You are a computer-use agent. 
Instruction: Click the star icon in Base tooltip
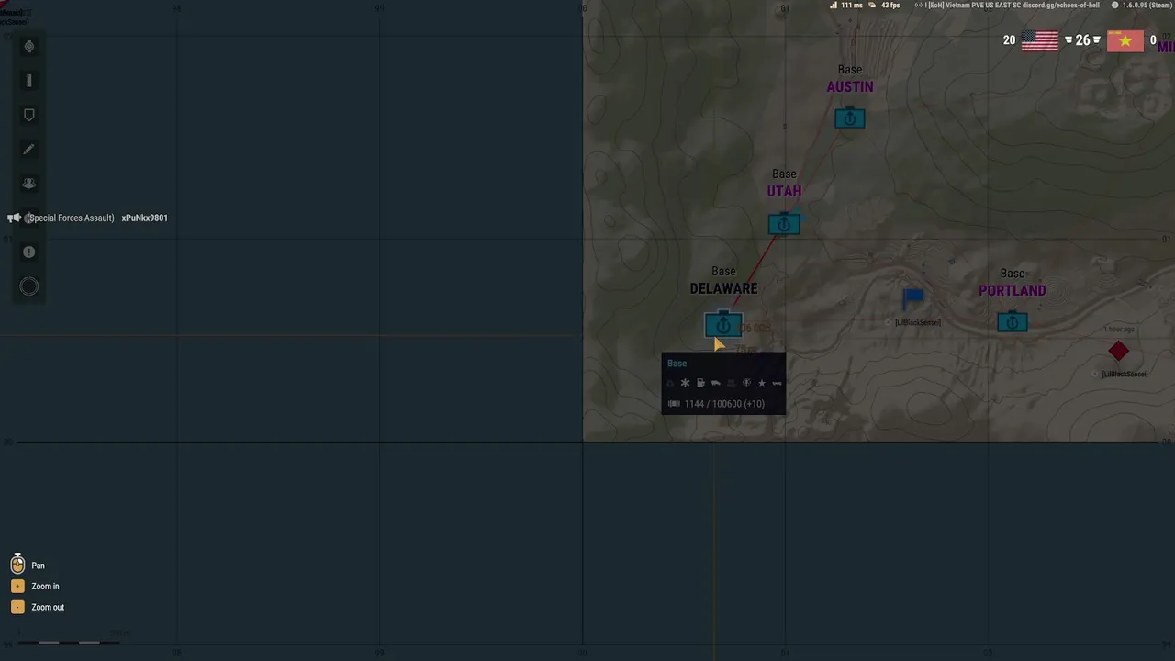point(762,383)
